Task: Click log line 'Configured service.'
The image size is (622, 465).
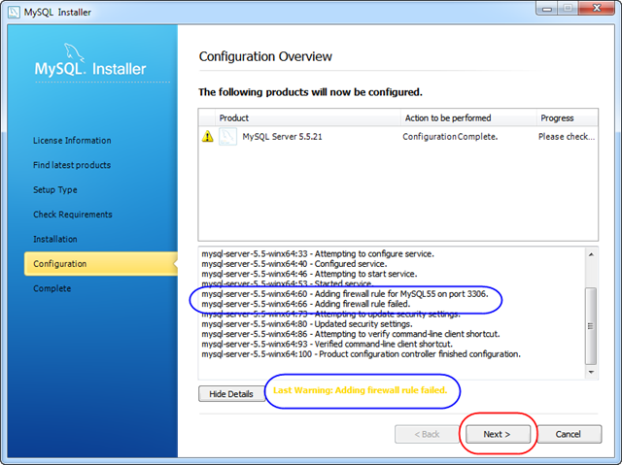Action: [x=294, y=264]
